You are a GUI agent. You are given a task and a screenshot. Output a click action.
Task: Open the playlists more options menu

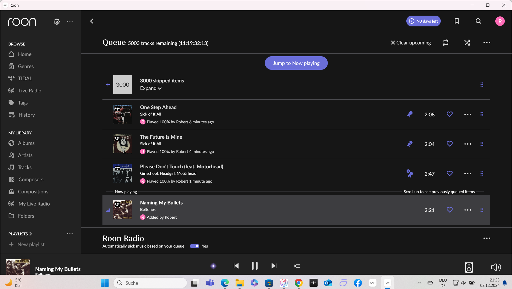(x=70, y=234)
